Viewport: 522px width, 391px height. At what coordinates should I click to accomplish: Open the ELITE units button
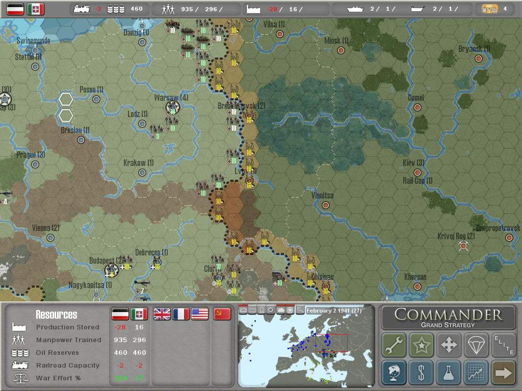coord(503,345)
